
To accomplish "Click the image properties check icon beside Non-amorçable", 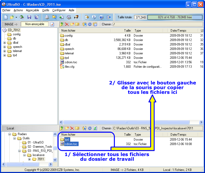I will [x=52, y=24].
